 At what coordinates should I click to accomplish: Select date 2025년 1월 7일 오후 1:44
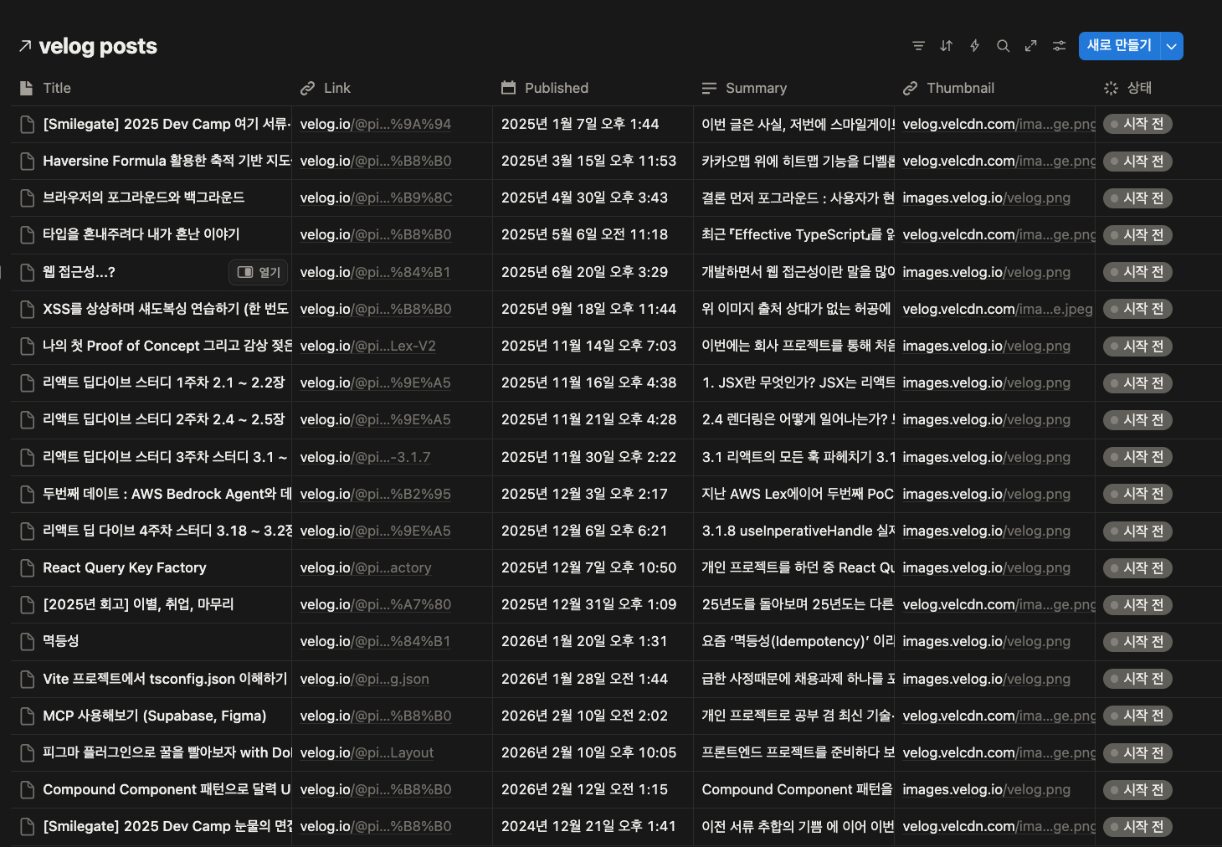(580, 125)
